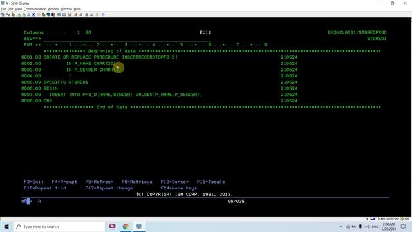Screen dimensions: 412x232
Task: Click the Send file green up-arrow icon
Action: click(x=19, y=14)
